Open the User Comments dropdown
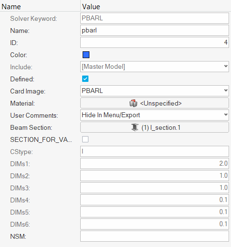This screenshot has height=247, width=231. pyautogui.click(x=155, y=115)
